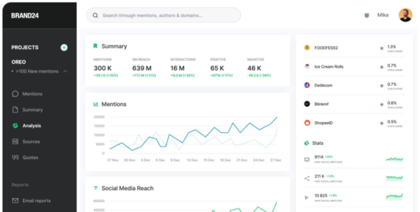The height and width of the screenshot is (212, 420).
Task: Click the ">100 New mentions" text
Action: pos(37,71)
